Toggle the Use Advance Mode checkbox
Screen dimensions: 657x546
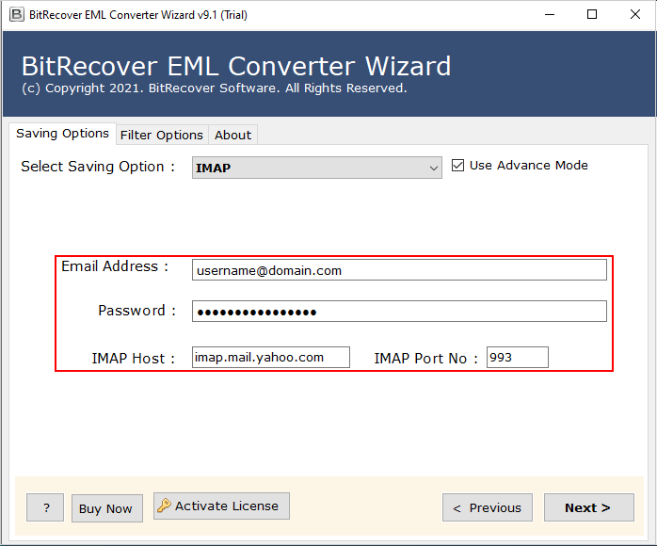[x=458, y=166]
